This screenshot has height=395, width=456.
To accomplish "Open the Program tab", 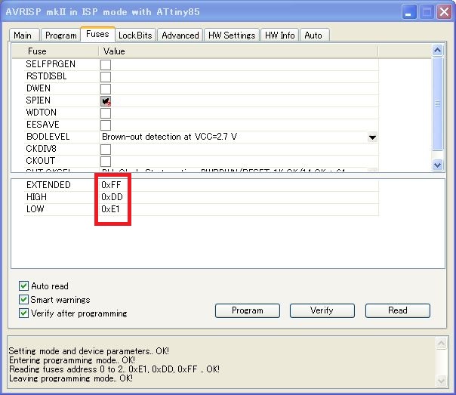I will [61, 35].
